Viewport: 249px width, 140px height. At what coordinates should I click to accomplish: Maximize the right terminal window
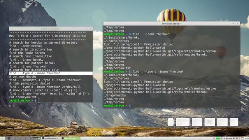coord(233,24)
